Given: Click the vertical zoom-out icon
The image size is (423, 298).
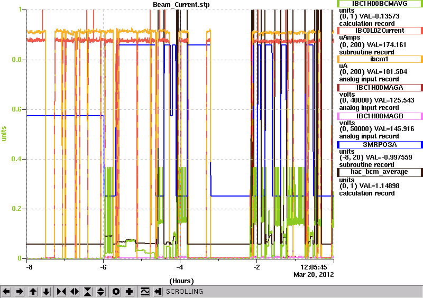Looking at the screenshot, I should [x=100, y=292].
